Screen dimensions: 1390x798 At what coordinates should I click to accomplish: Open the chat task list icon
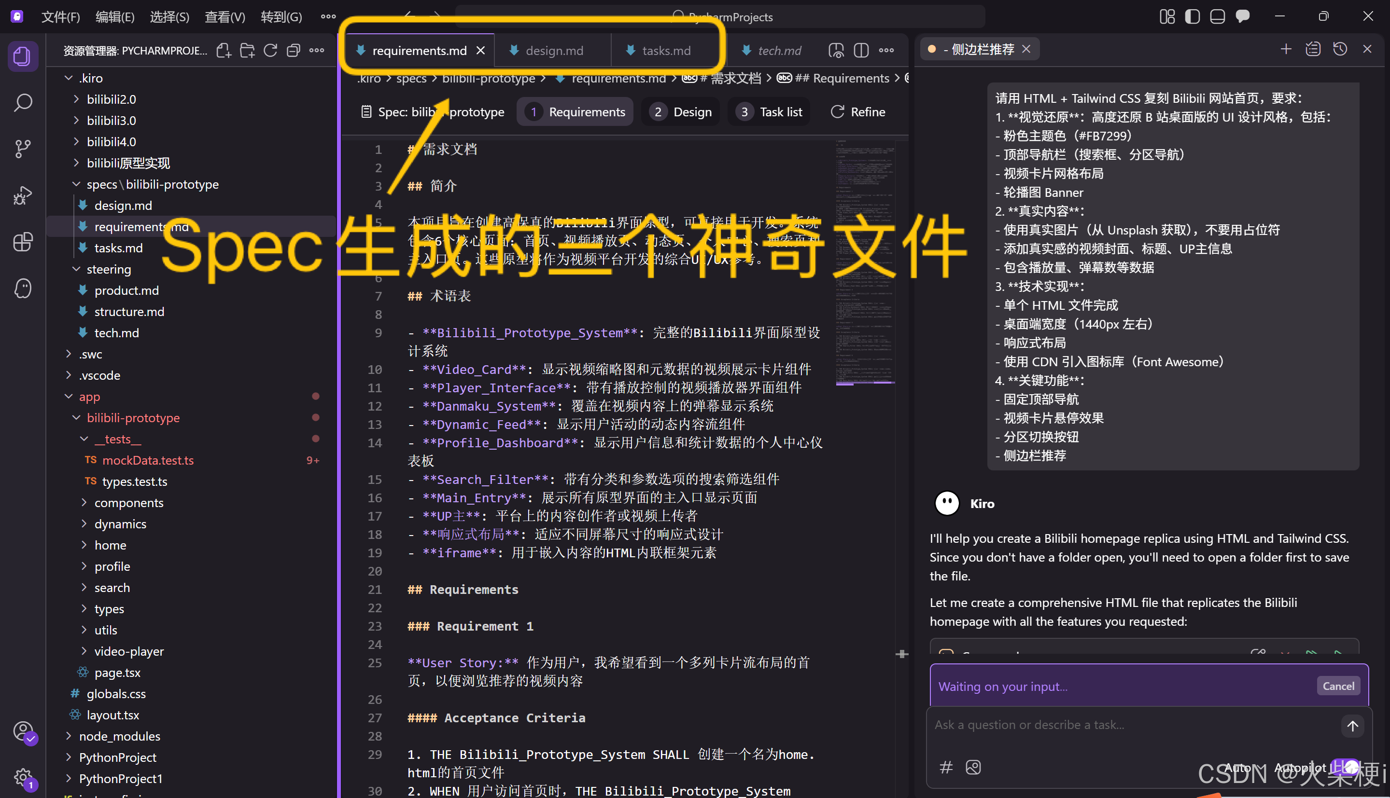[x=1313, y=49]
